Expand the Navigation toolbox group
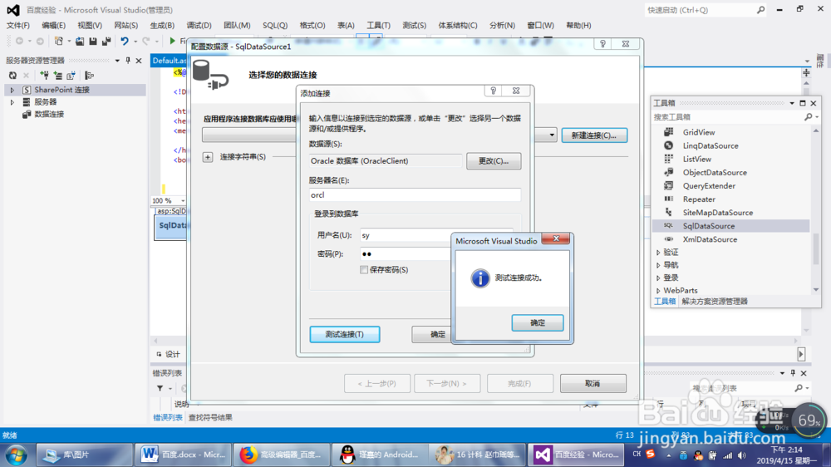This screenshot has width=831, height=467. point(658,265)
